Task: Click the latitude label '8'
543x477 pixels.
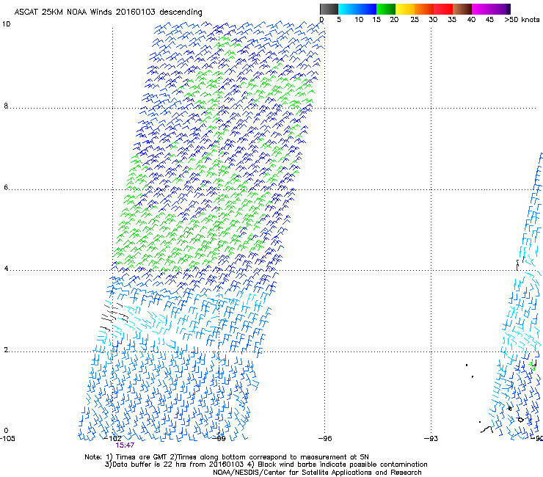Action: click(x=6, y=106)
